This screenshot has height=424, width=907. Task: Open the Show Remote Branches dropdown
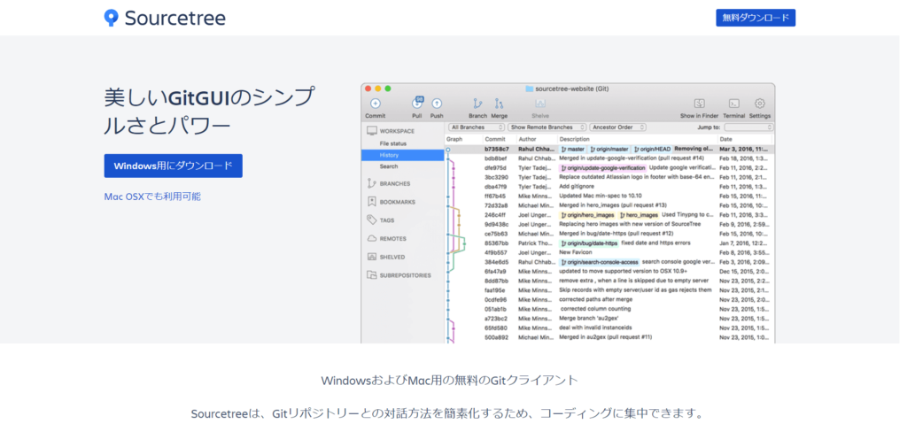[547, 127]
